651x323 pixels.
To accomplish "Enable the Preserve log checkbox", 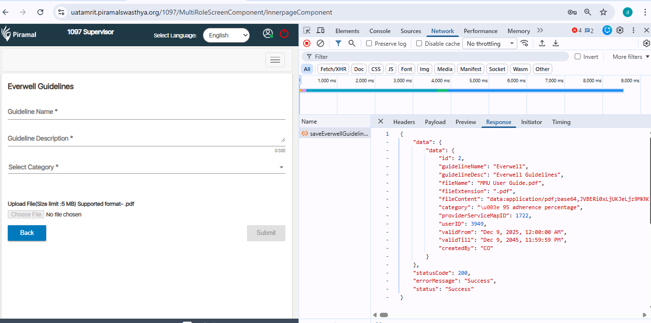I will coord(369,43).
